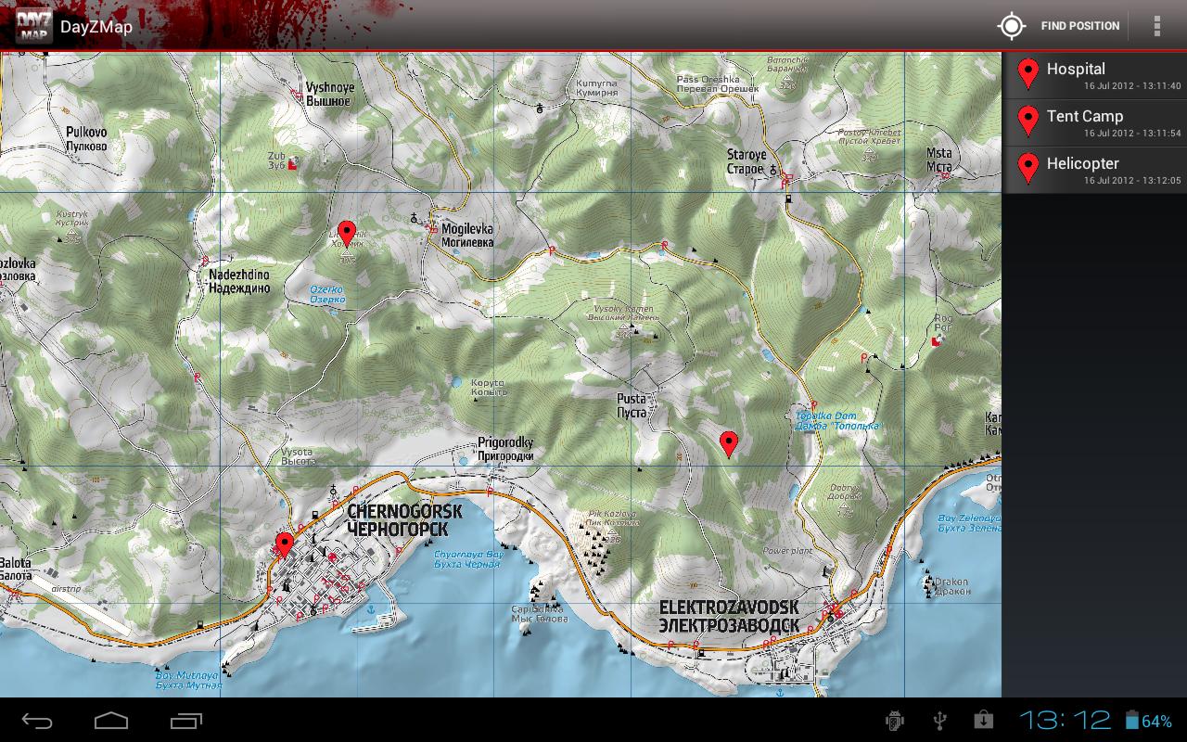Tap the Android Home navigation button

(x=111, y=721)
